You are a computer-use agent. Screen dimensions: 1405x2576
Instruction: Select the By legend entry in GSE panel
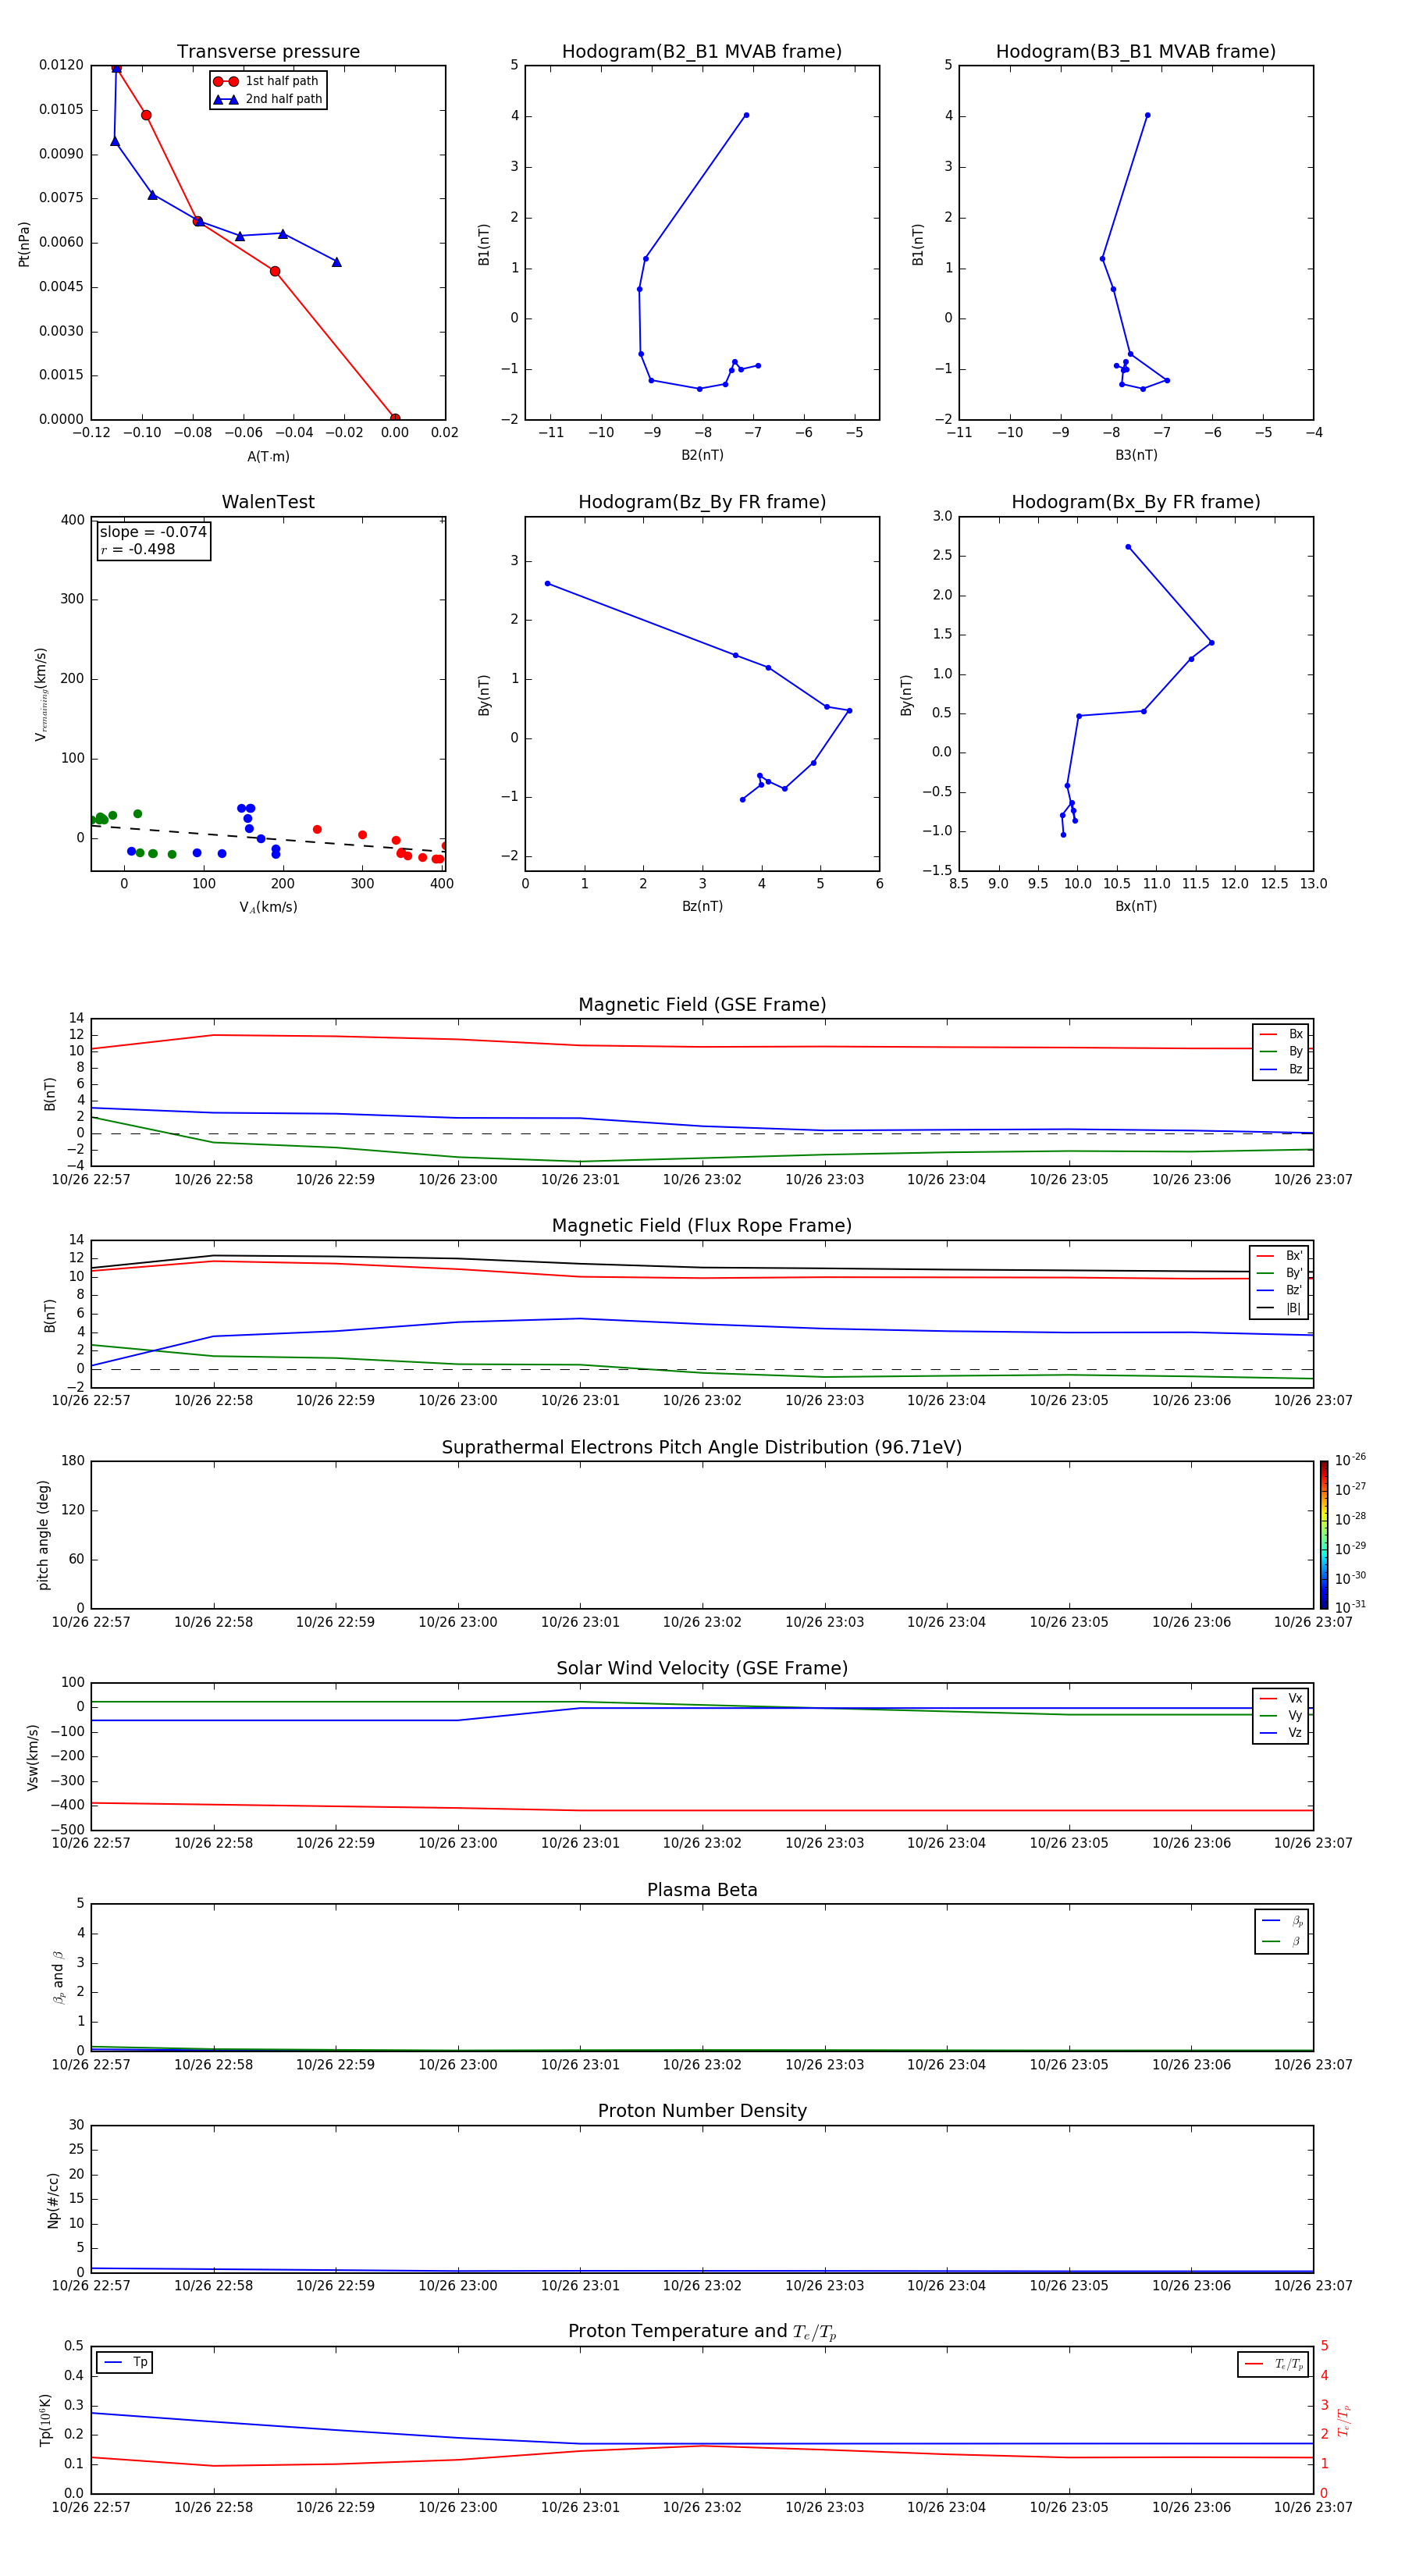1281,1051
